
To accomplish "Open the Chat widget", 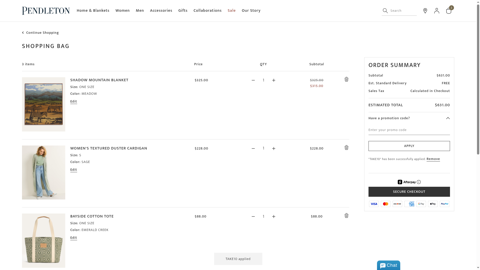I will 388,265.
